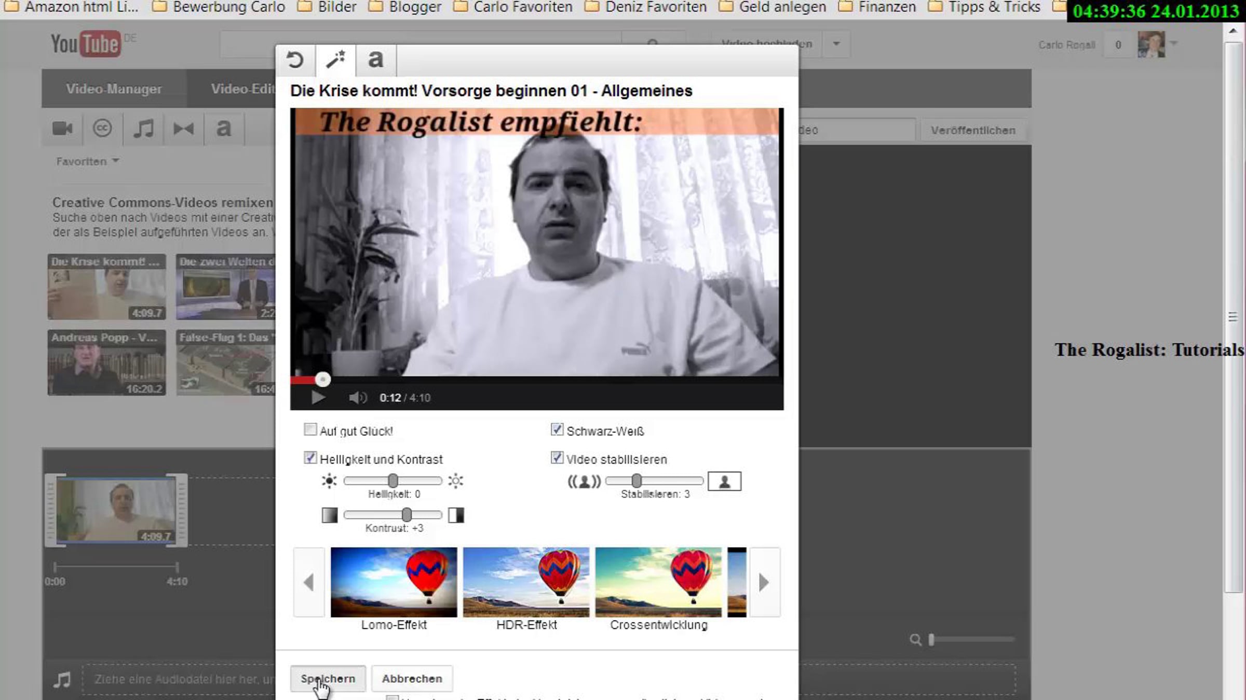Play the preview video

(x=318, y=398)
